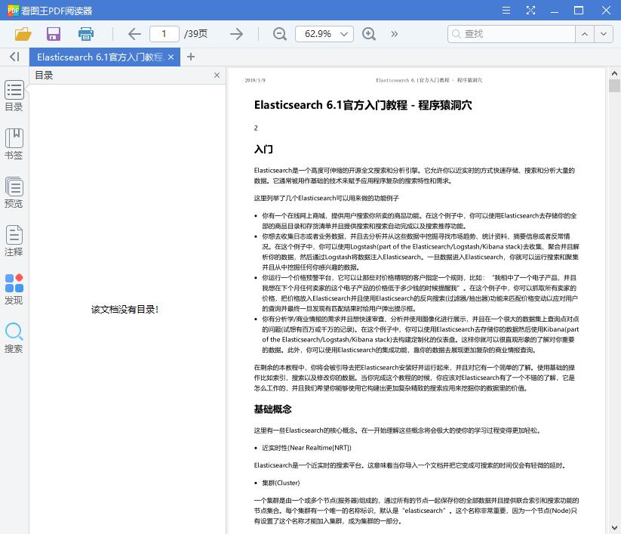Open the 62.9% zoom level dropdown
This screenshot has width=621, height=534.
point(324,34)
